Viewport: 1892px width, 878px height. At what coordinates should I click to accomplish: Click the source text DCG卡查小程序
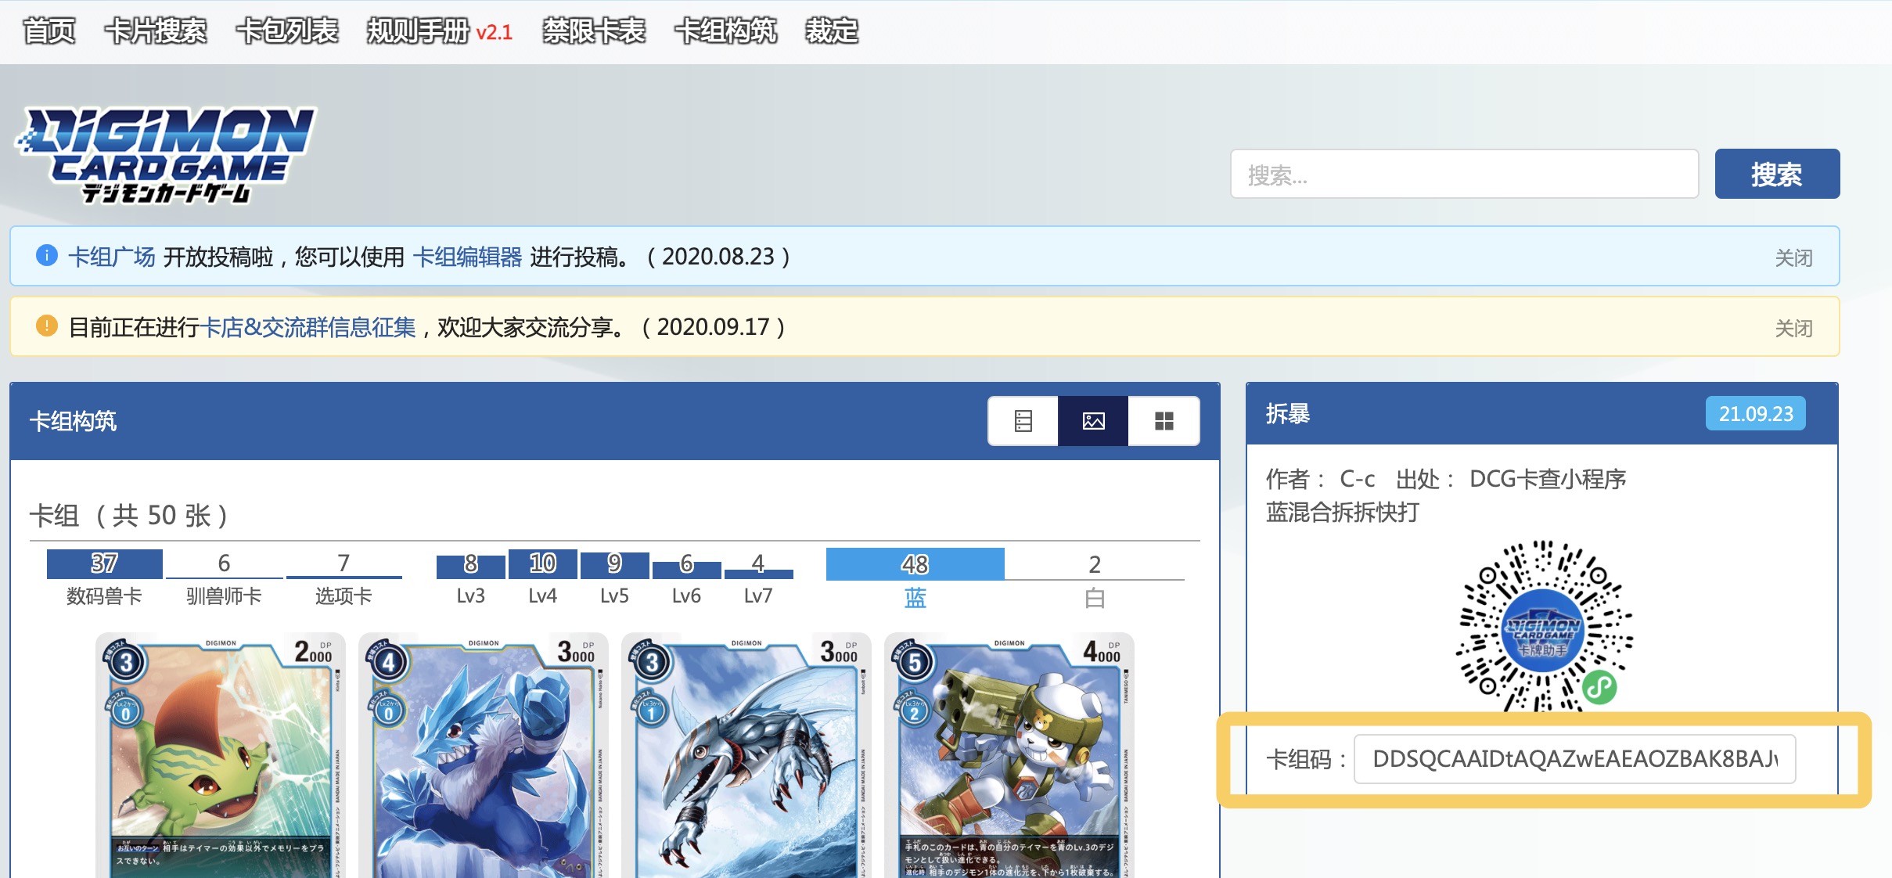[x=1548, y=479]
